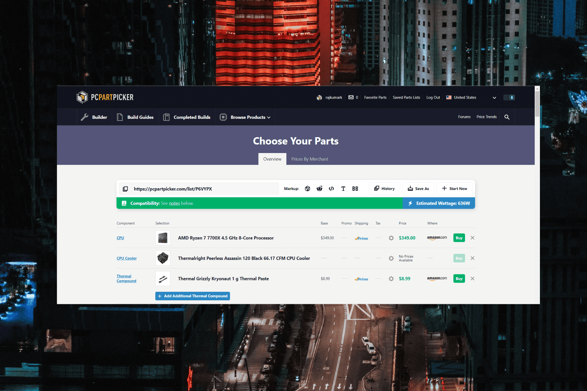587x391 pixels.
Task: Expand the United States country dropdown
Action: pyautogui.click(x=471, y=97)
